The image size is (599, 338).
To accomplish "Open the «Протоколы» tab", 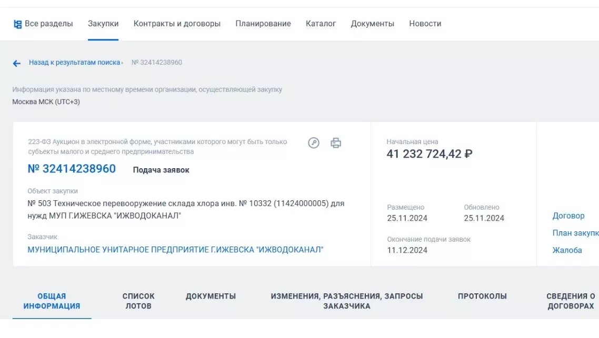I will [x=482, y=295].
